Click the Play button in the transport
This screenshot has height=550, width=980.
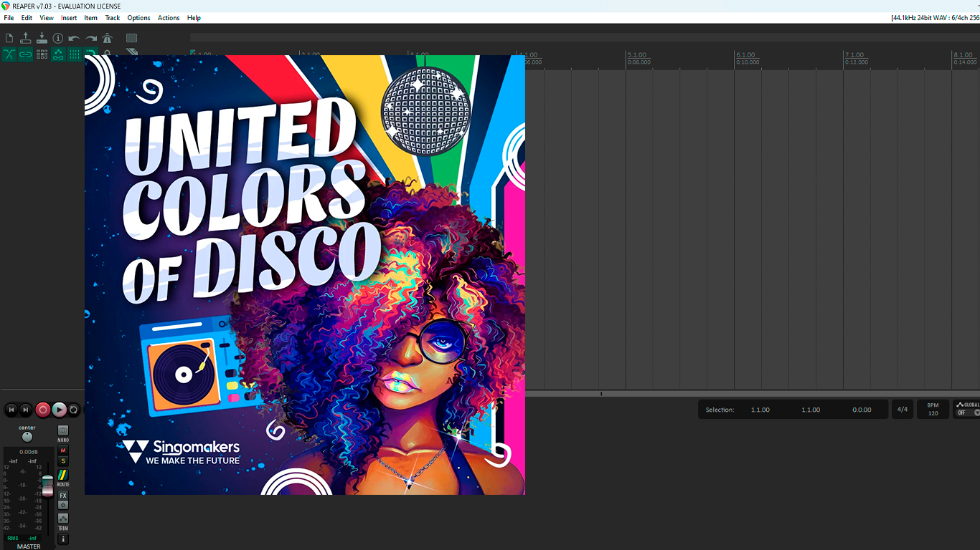click(60, 410)
